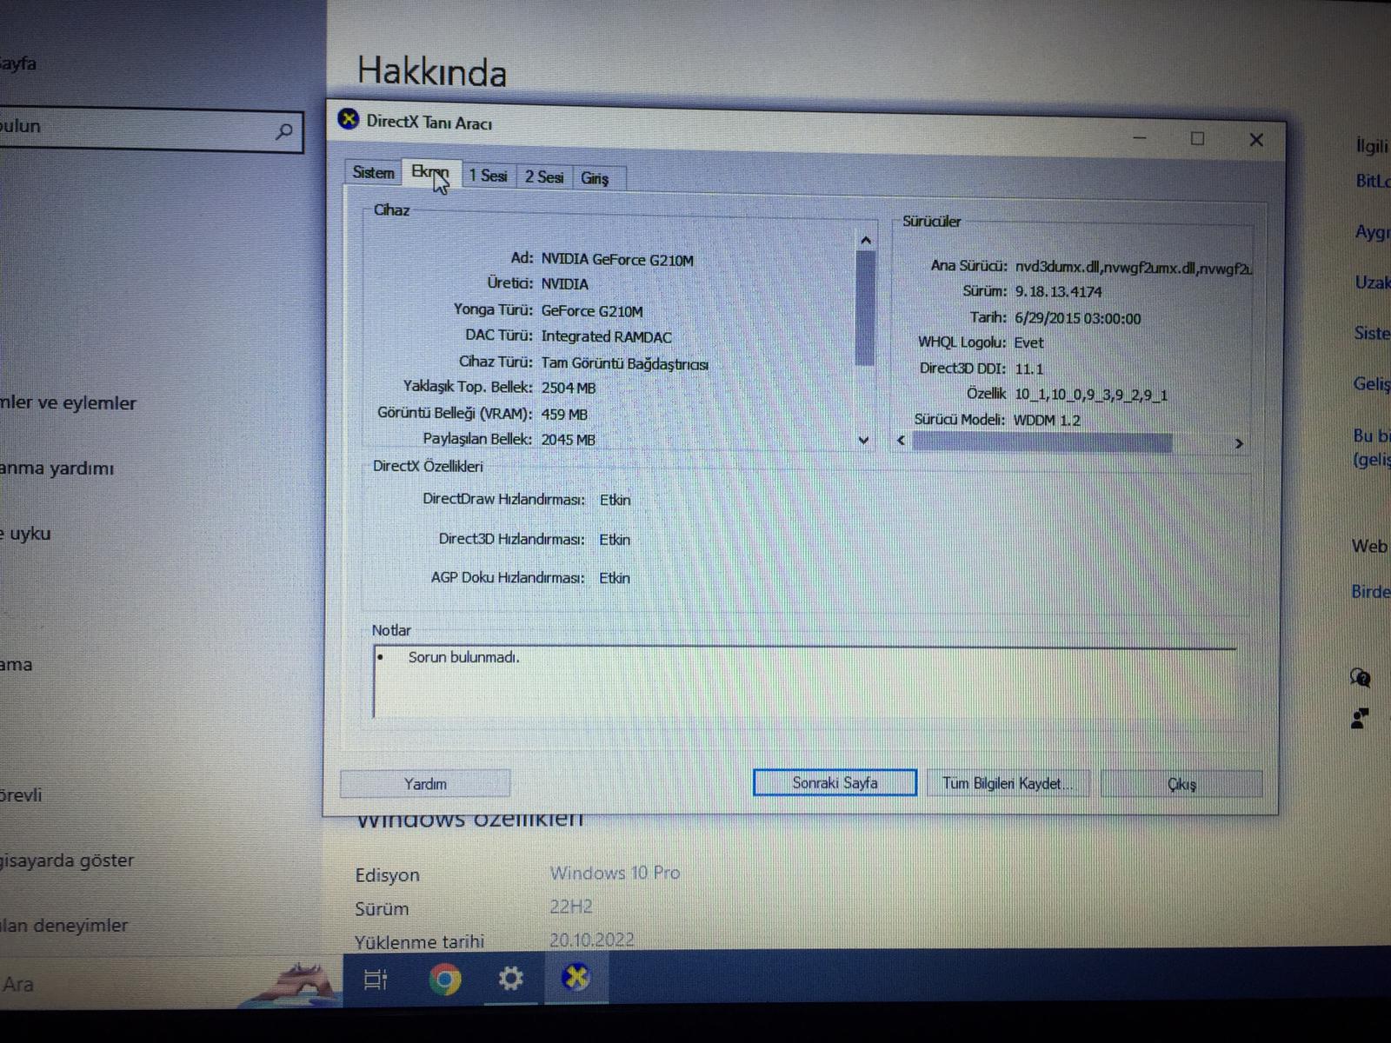This screenshot has width=1391, height=1043.
Task: Click the '2045 MB' shared memory value
Action: 569,440
